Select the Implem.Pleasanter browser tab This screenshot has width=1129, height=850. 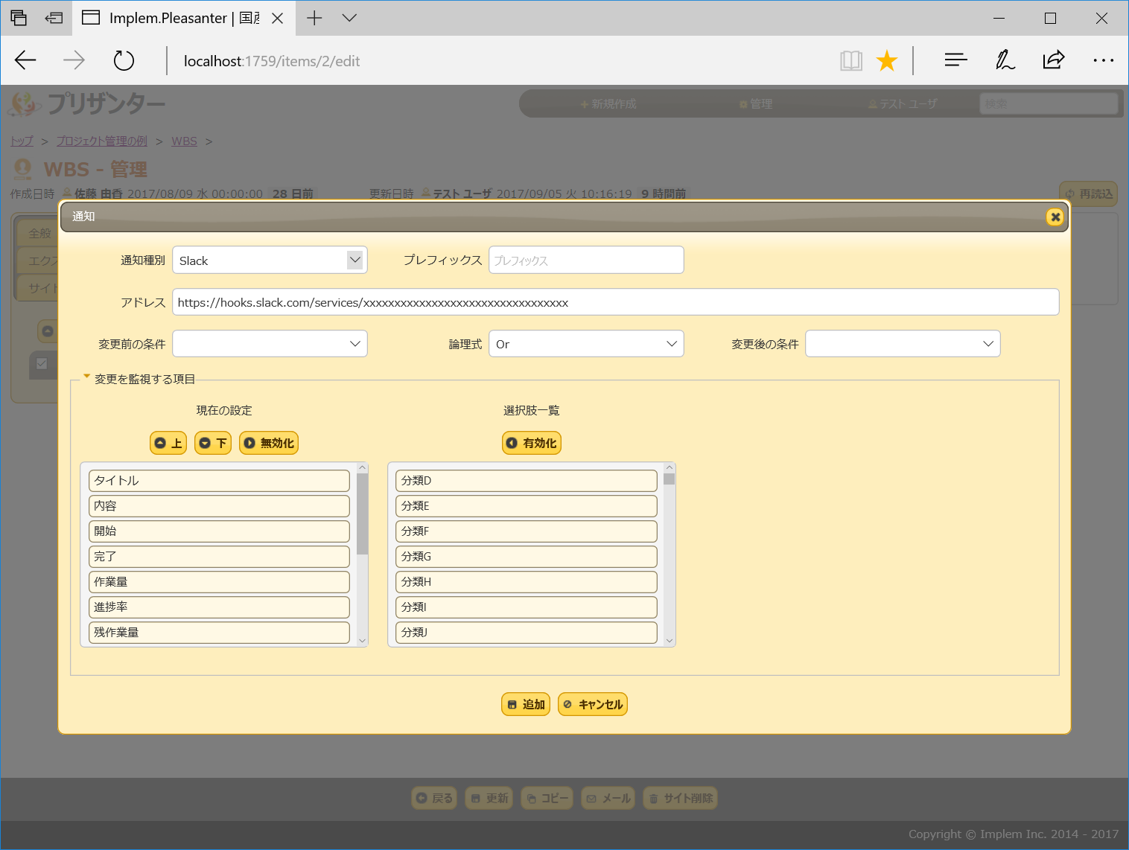pyautogui.click(x=184, y=18)
